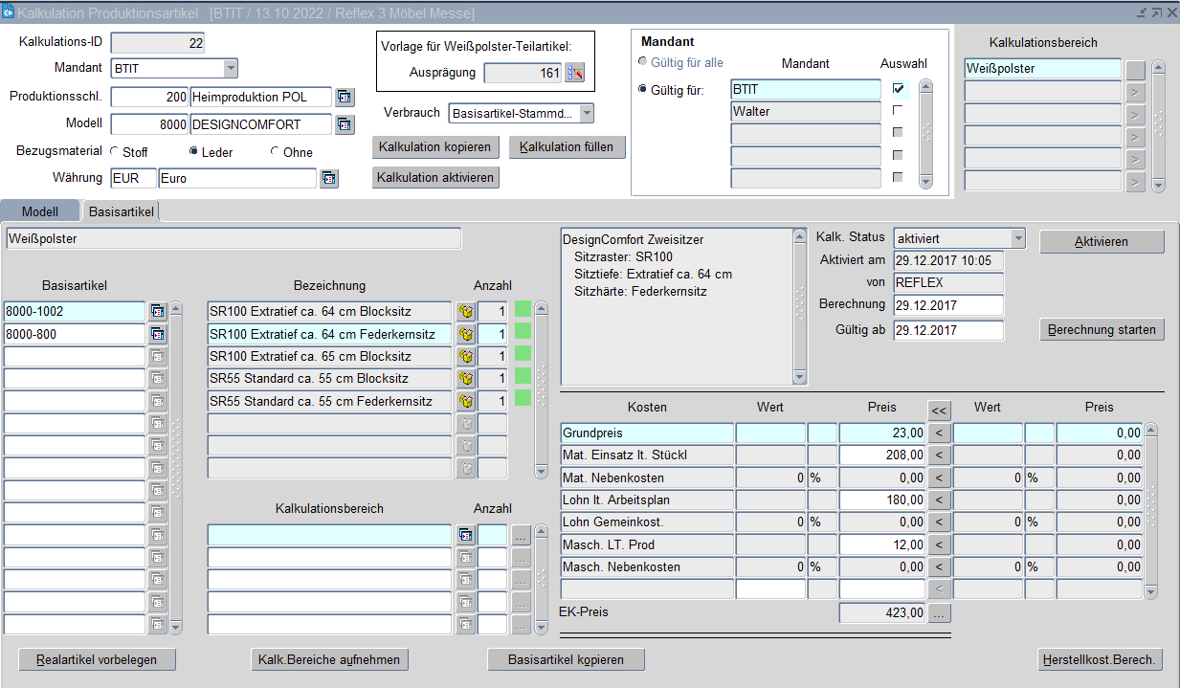Expand the Verbrauch Basisartikel-Stammd dropdown
Viewport: 1180px width, 688px height.
pyautogui.click(x=586, y=114)
